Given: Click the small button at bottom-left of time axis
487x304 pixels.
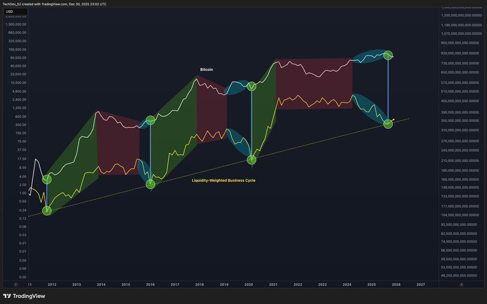Looking at the screenshot, I should (17, 284).
